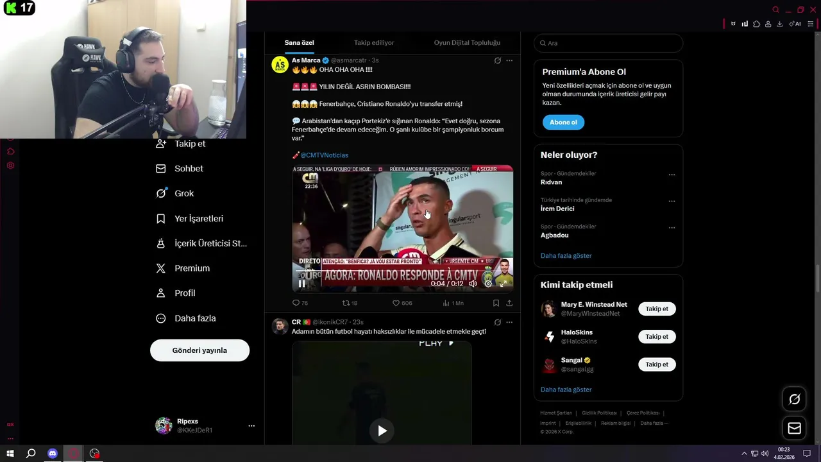Follow HaloSkins account
821x462 pixels.
point(657,336)
